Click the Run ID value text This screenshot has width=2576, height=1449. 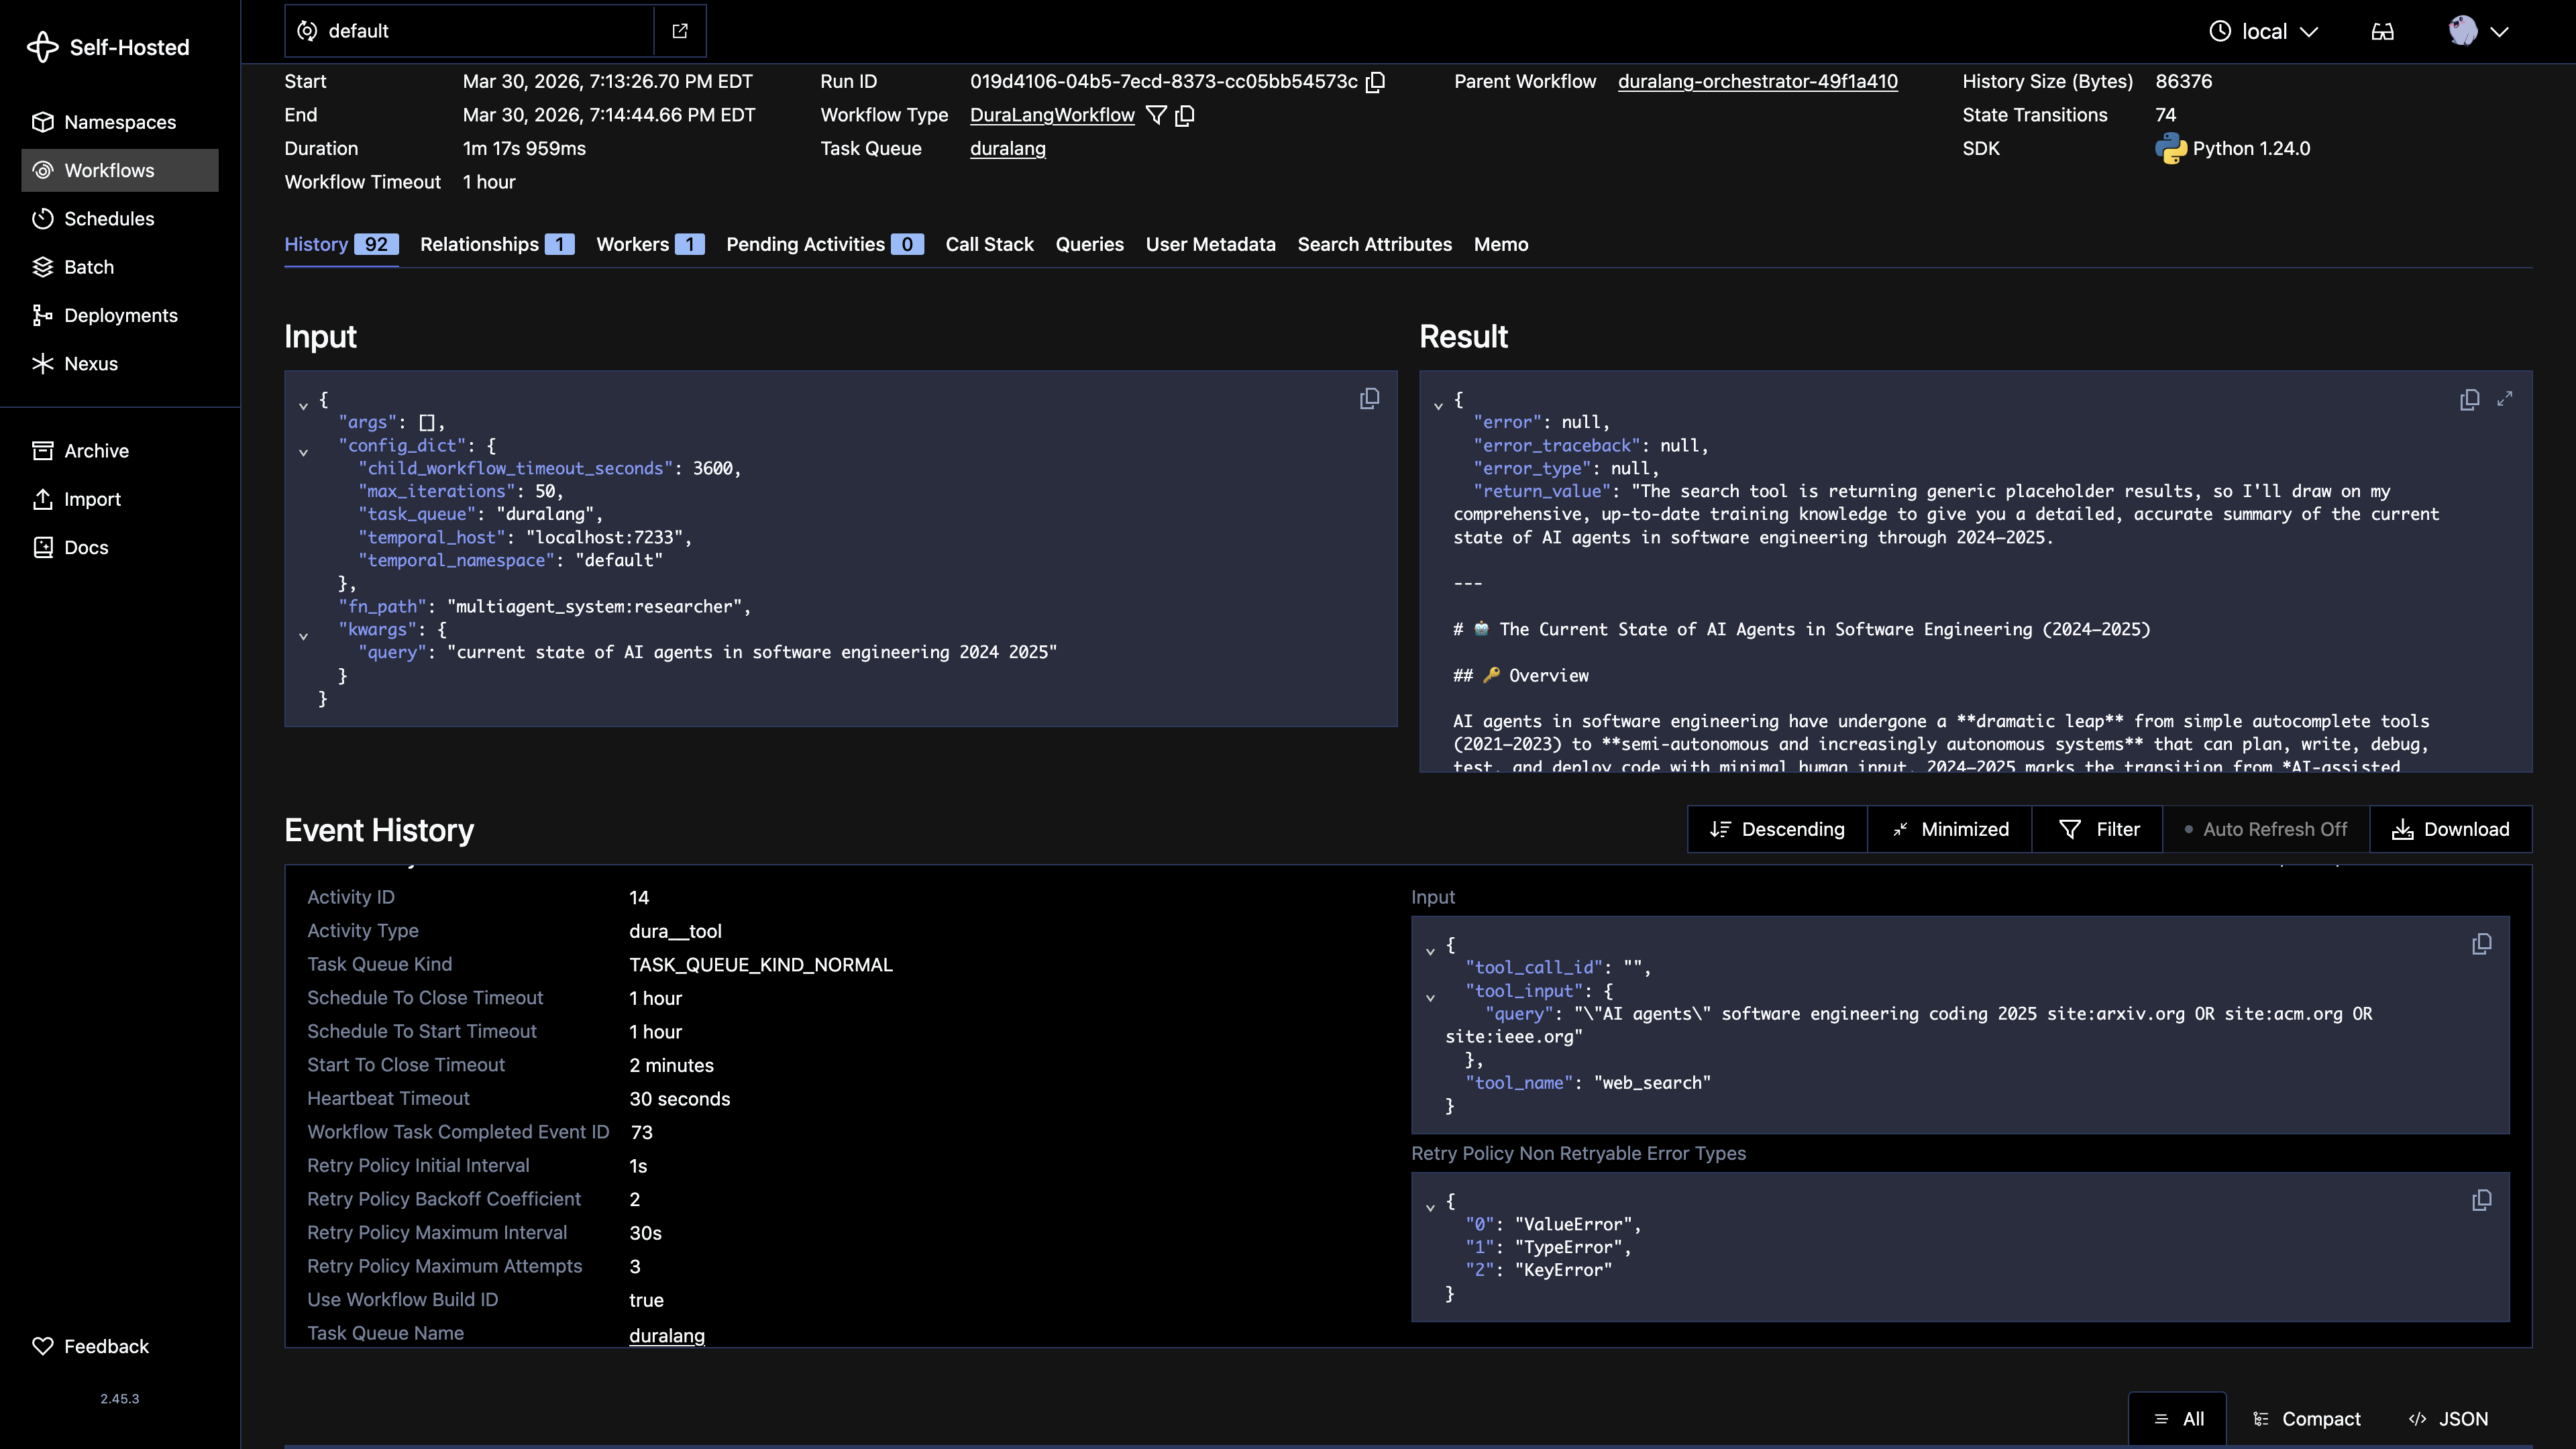1163,82
